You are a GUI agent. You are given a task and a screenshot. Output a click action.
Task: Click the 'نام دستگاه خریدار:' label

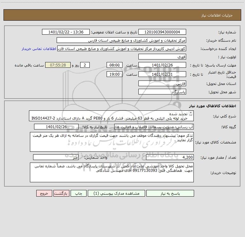coord(221,41)
